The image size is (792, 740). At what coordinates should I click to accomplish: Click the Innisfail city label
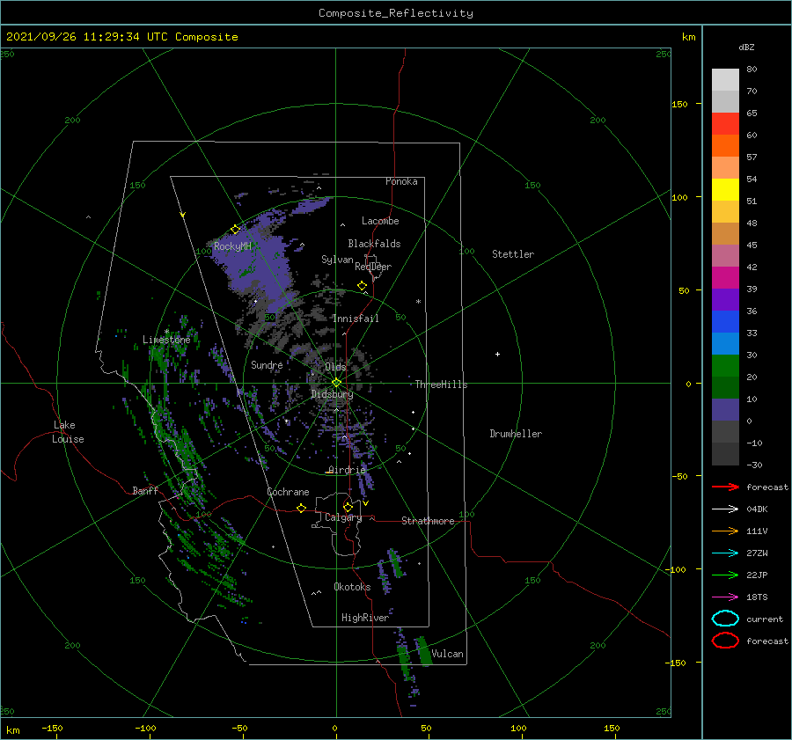tap(356, 319)
